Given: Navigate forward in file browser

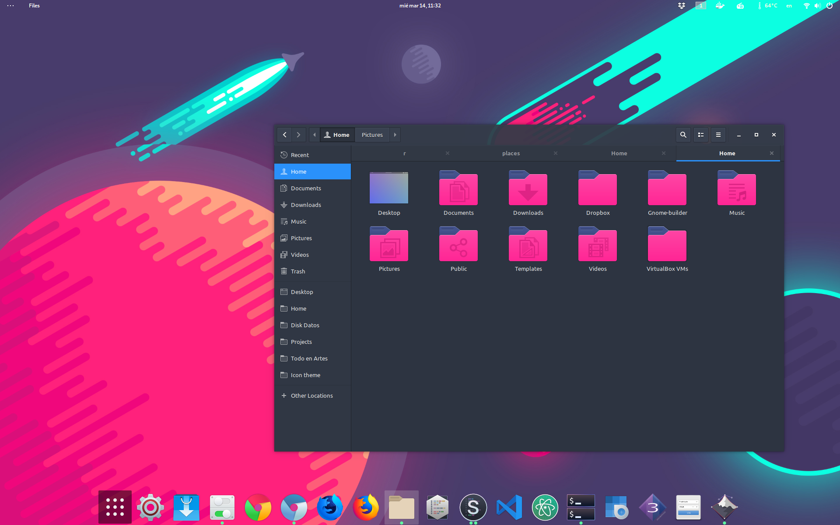Looking at the screenshot, I should 298,134.
